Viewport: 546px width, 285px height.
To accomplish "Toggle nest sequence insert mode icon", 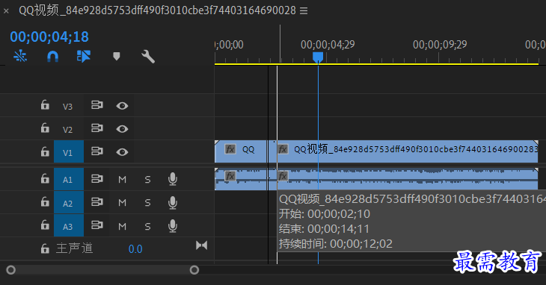I will (20, 56).
